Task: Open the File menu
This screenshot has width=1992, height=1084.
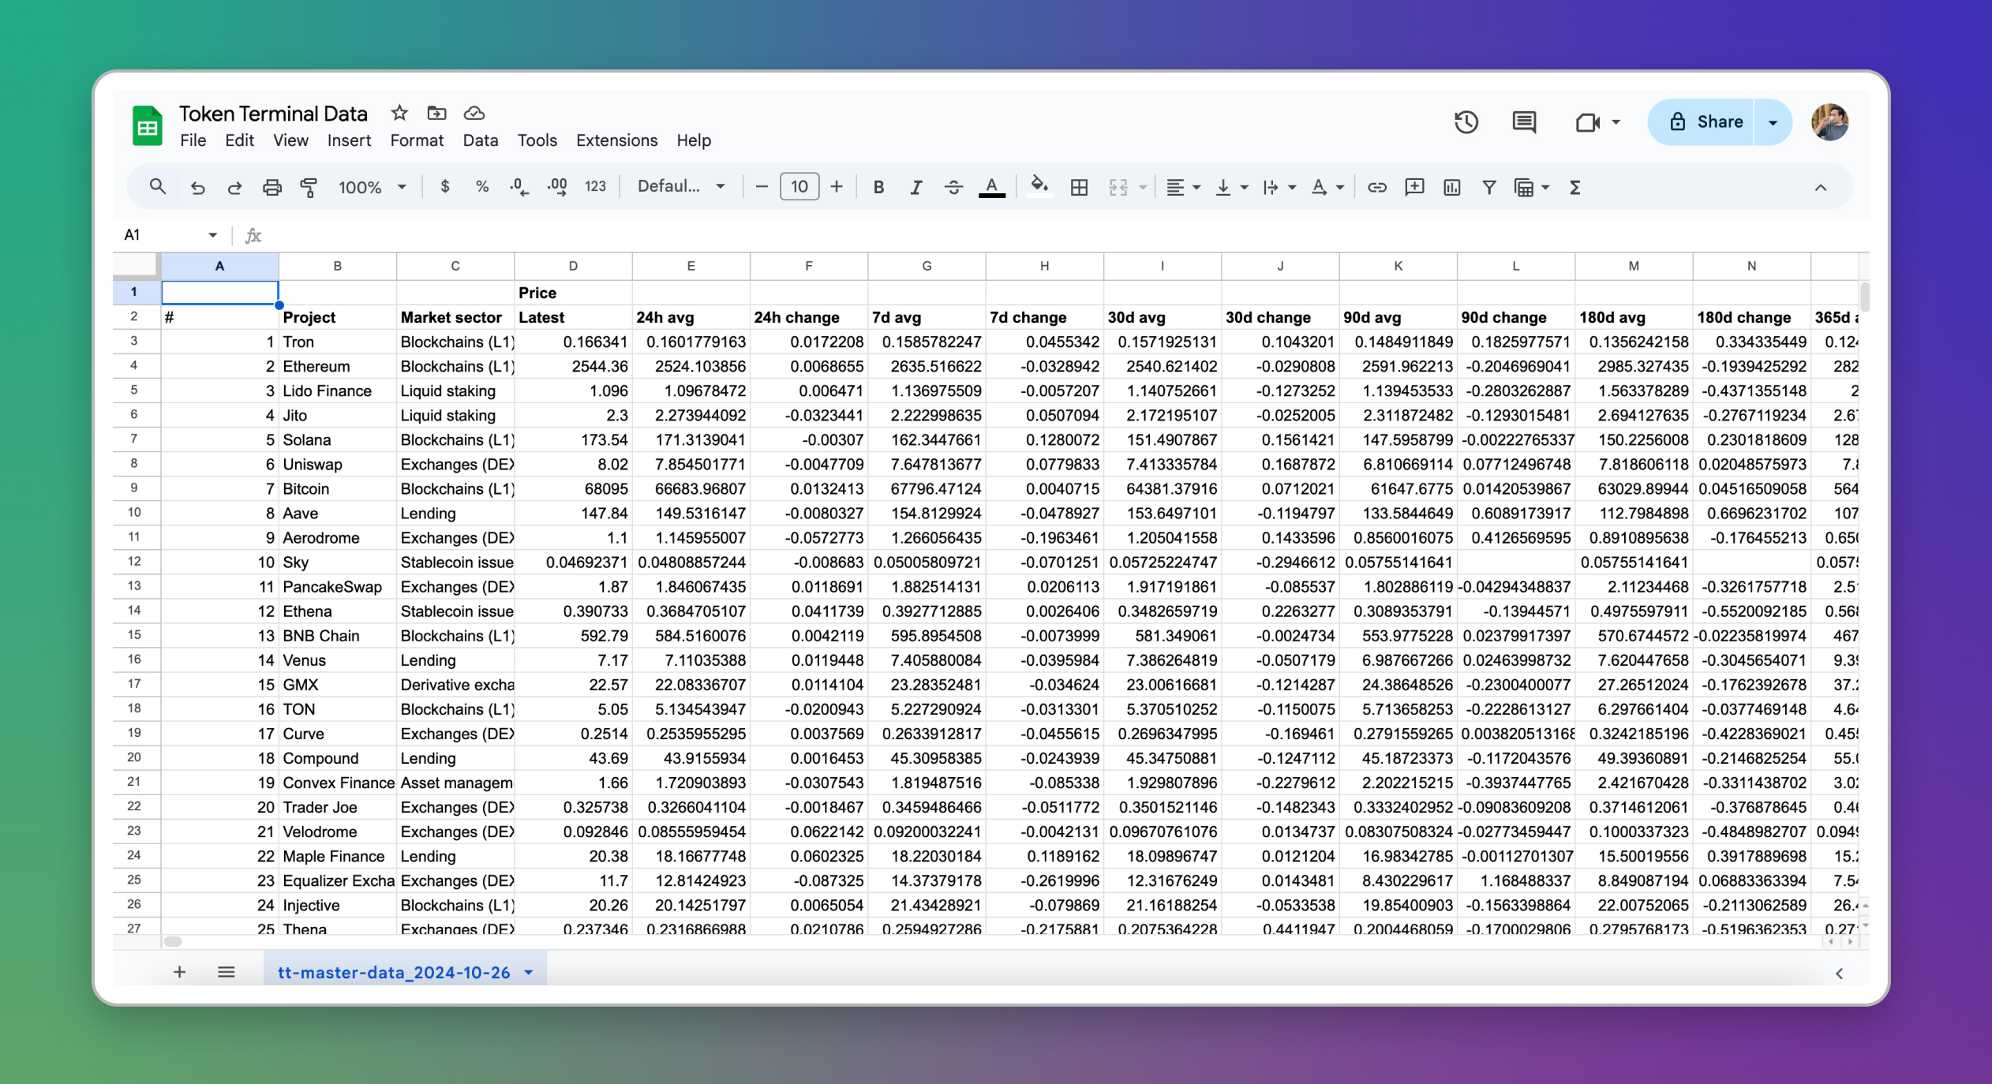Action: coord(193,140)
